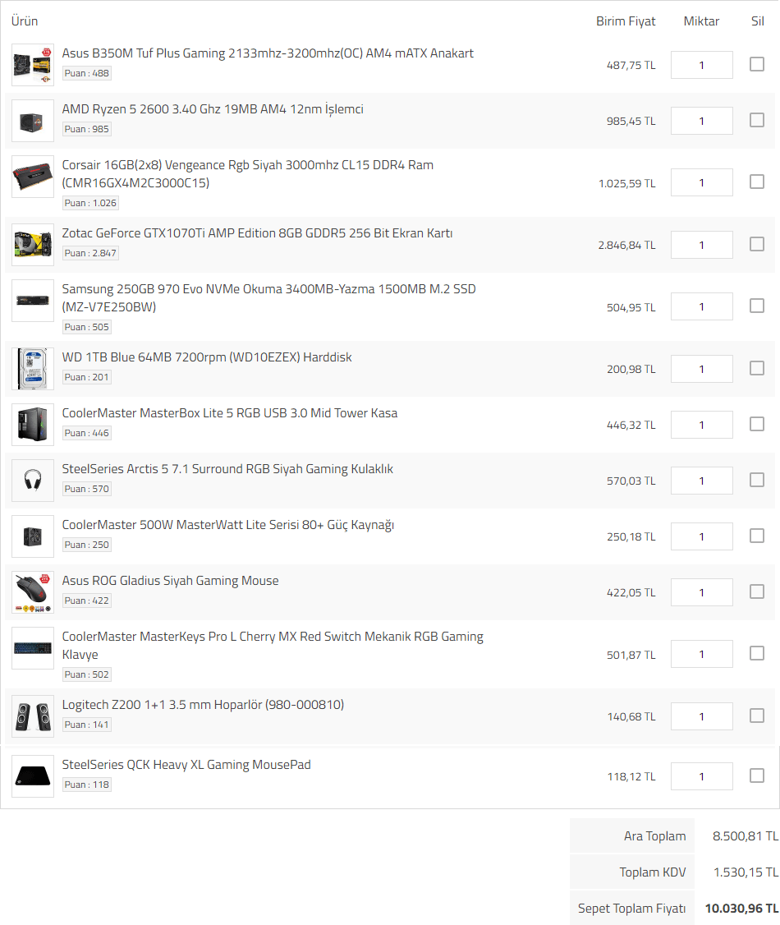Open SteelSeries QCK Heavy XL MousePad link
This screenshot has width=780, height=925.
tap(186, 765)
